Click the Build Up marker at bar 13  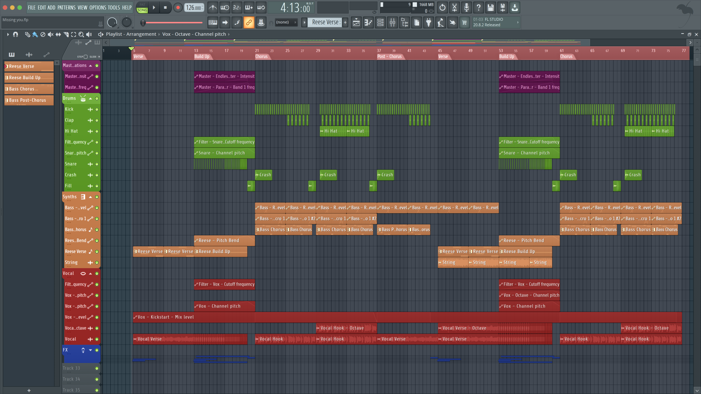tap(202, 57)
